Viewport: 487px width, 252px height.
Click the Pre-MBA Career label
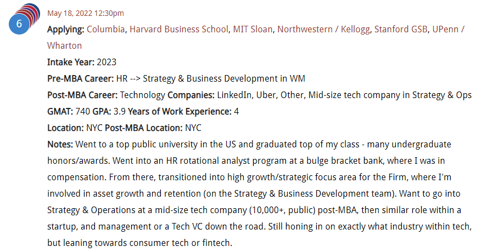81,78
